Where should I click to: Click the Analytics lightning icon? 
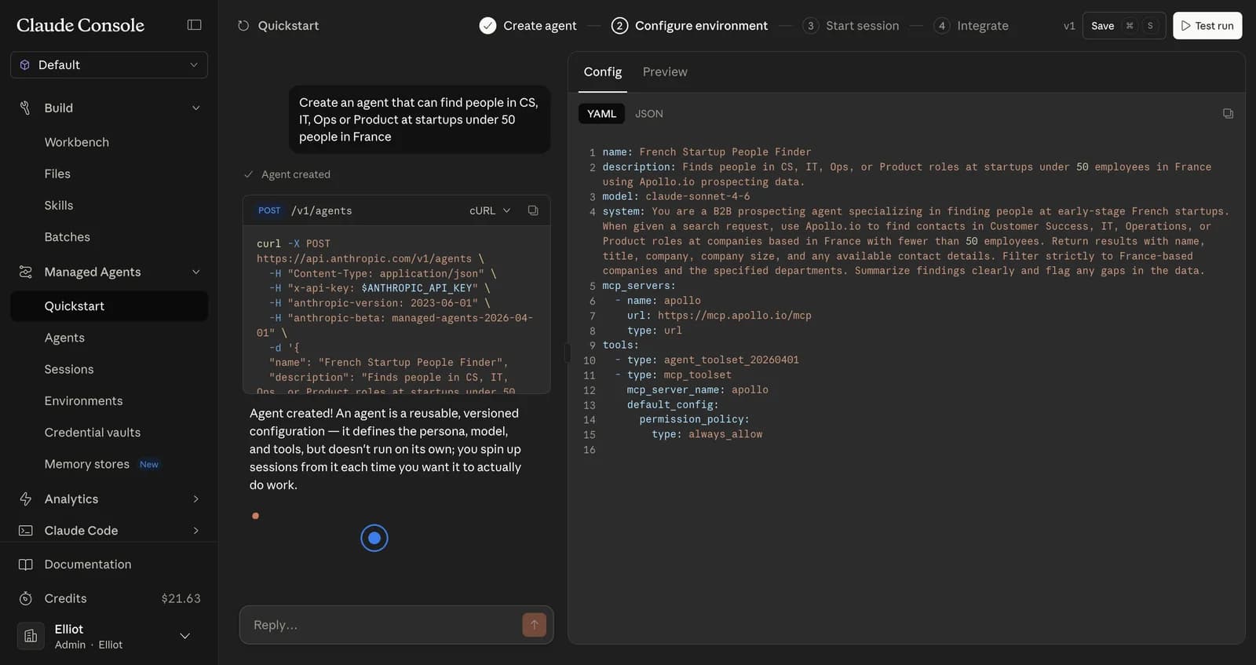click(x=25, y=499)
